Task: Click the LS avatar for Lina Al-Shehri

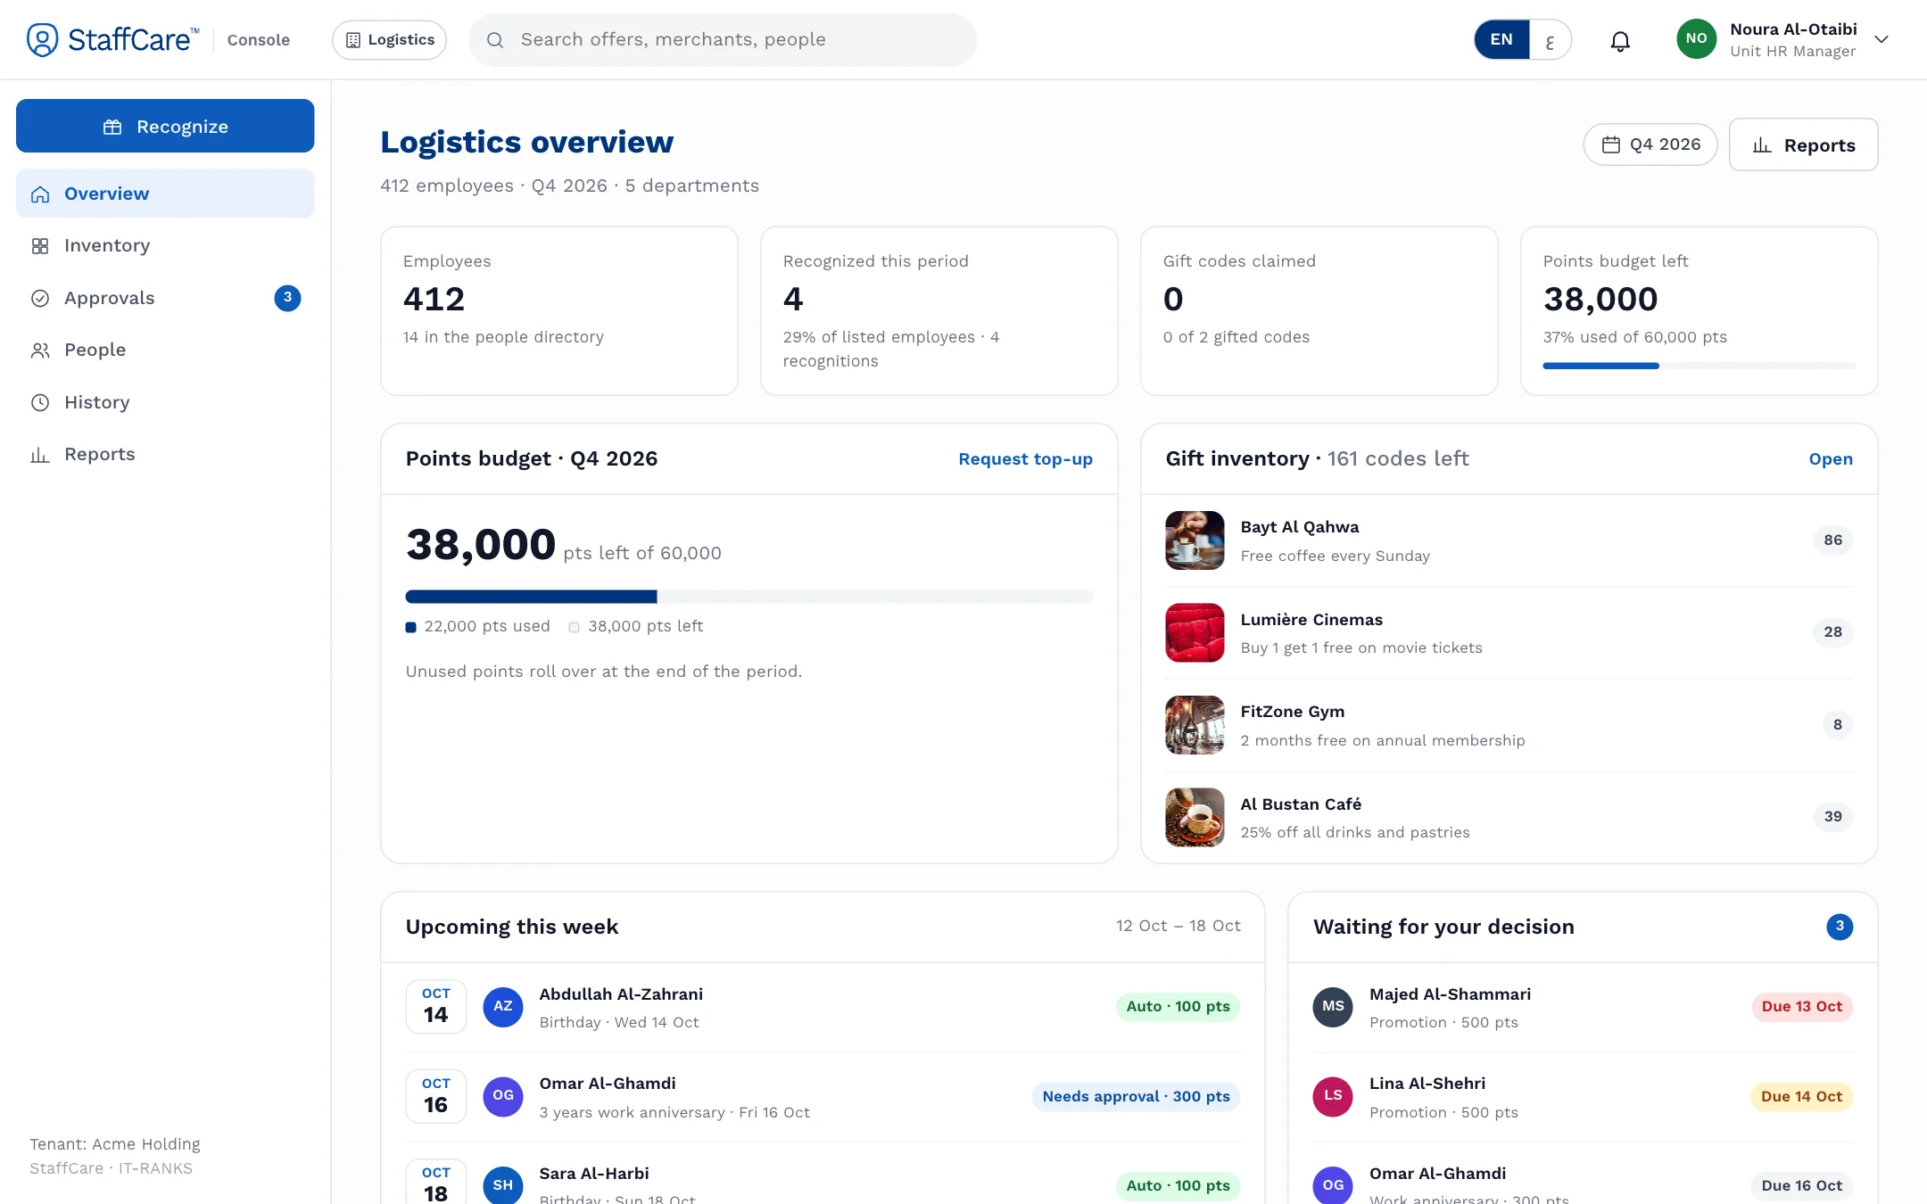Action: (1333, 1096)
